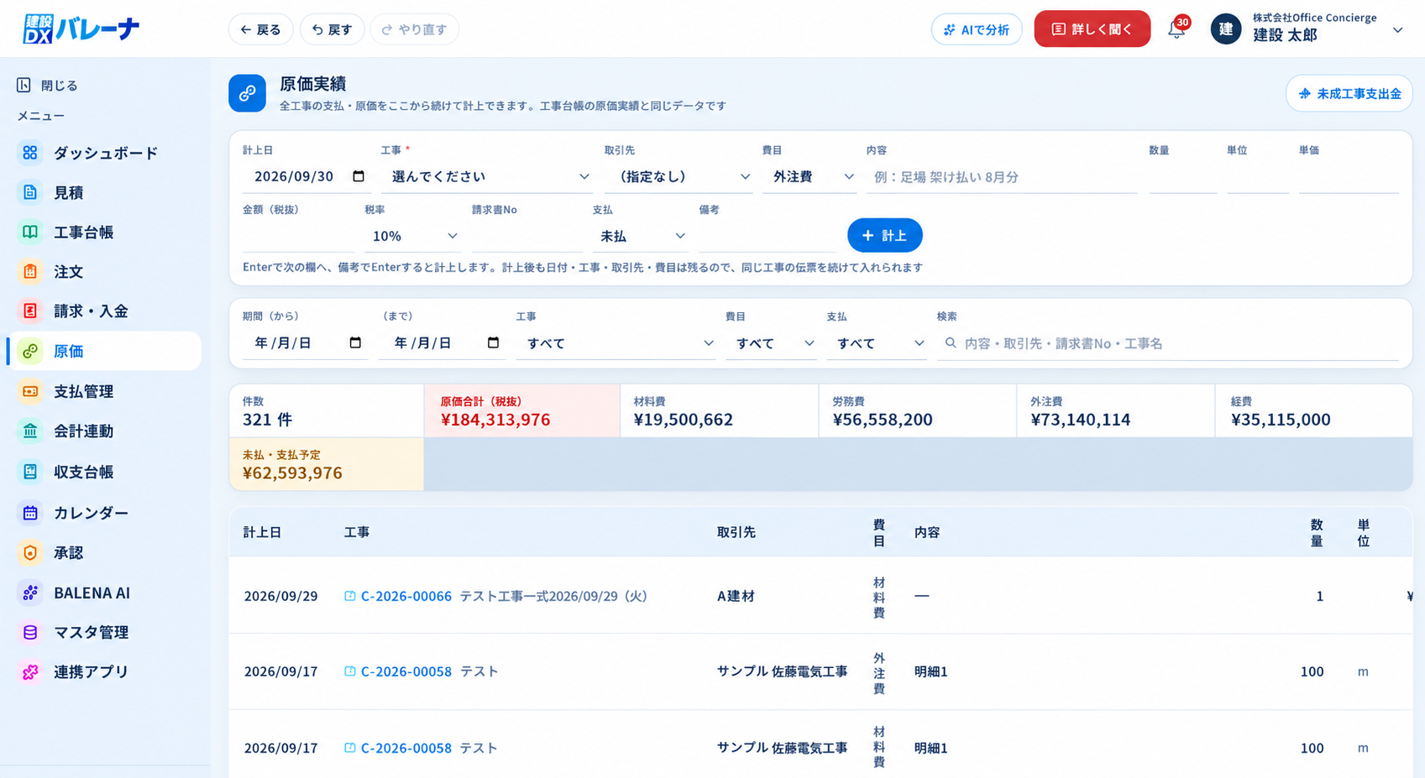Click the マスタ管理 database icon
This screenshot has width=1425, height=778.
(x=30, y=632)
